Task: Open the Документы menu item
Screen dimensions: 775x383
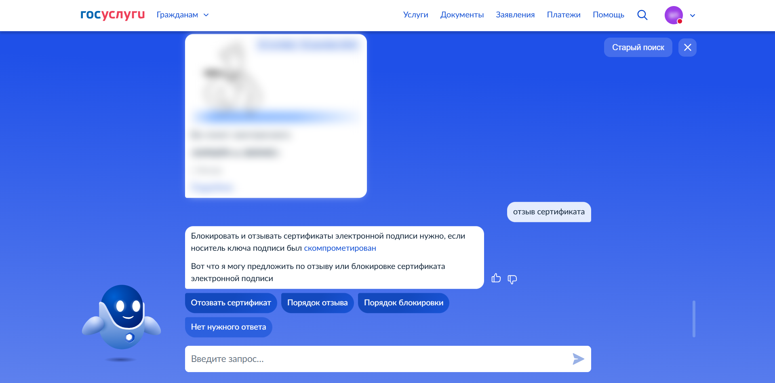Action: tap(462, 15)
